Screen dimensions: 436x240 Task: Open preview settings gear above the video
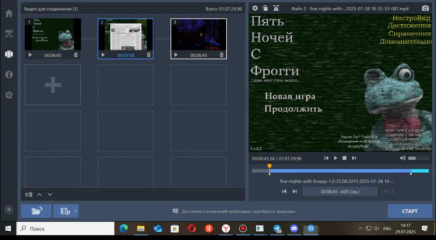coord(255,8)
